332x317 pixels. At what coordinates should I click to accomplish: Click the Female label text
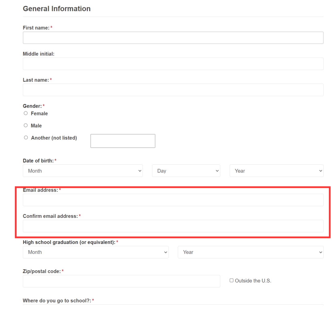[x=39, y=114]
